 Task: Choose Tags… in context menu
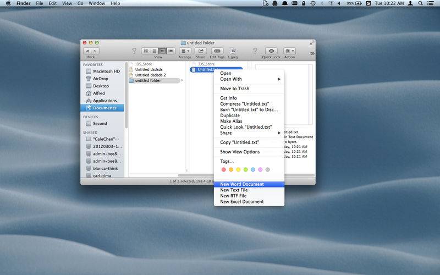[x=249, y=161]
